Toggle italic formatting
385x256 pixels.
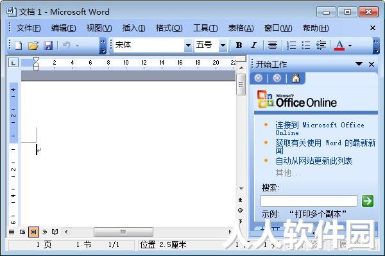(253, 45)
